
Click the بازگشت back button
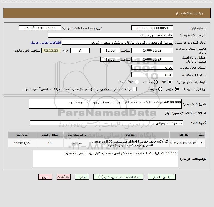pos(64,177)
